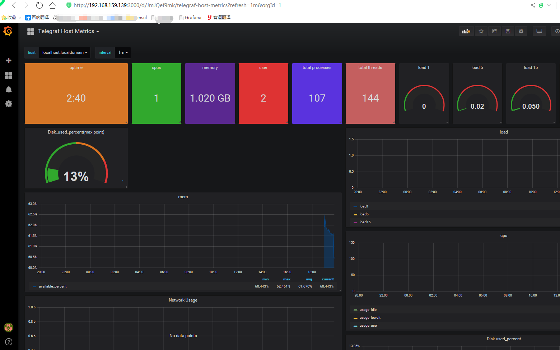Open the total threads panel title menu
Screen dimensions: 560x350
(370, 67)
